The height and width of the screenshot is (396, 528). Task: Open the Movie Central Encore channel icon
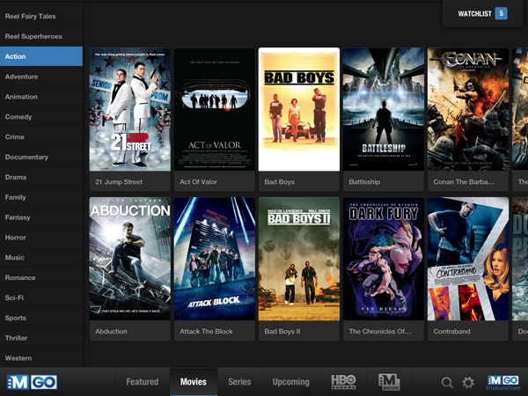point(389,382)
